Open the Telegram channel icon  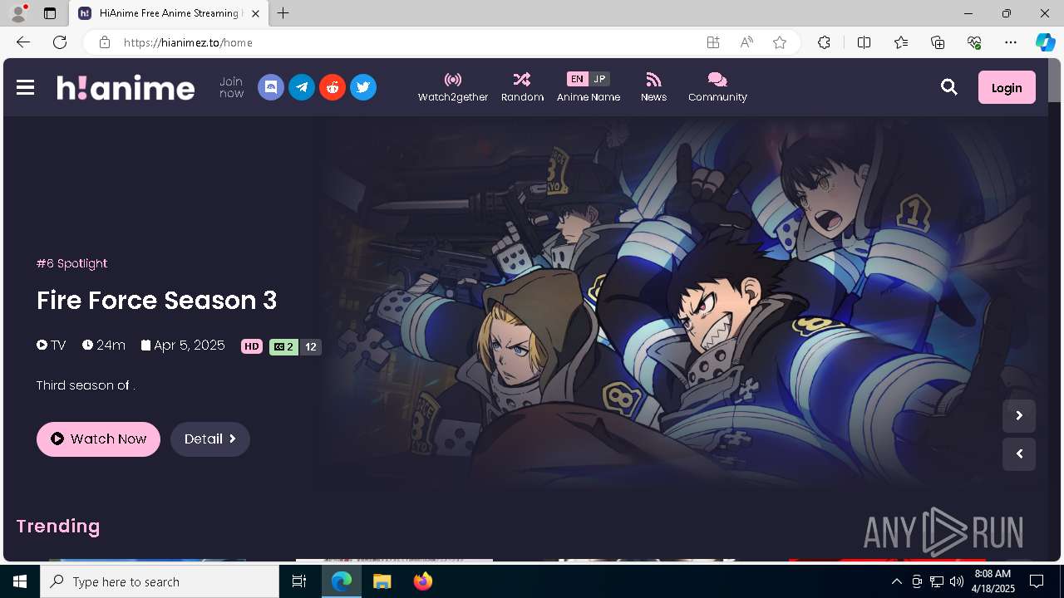(x=302, y=87)
